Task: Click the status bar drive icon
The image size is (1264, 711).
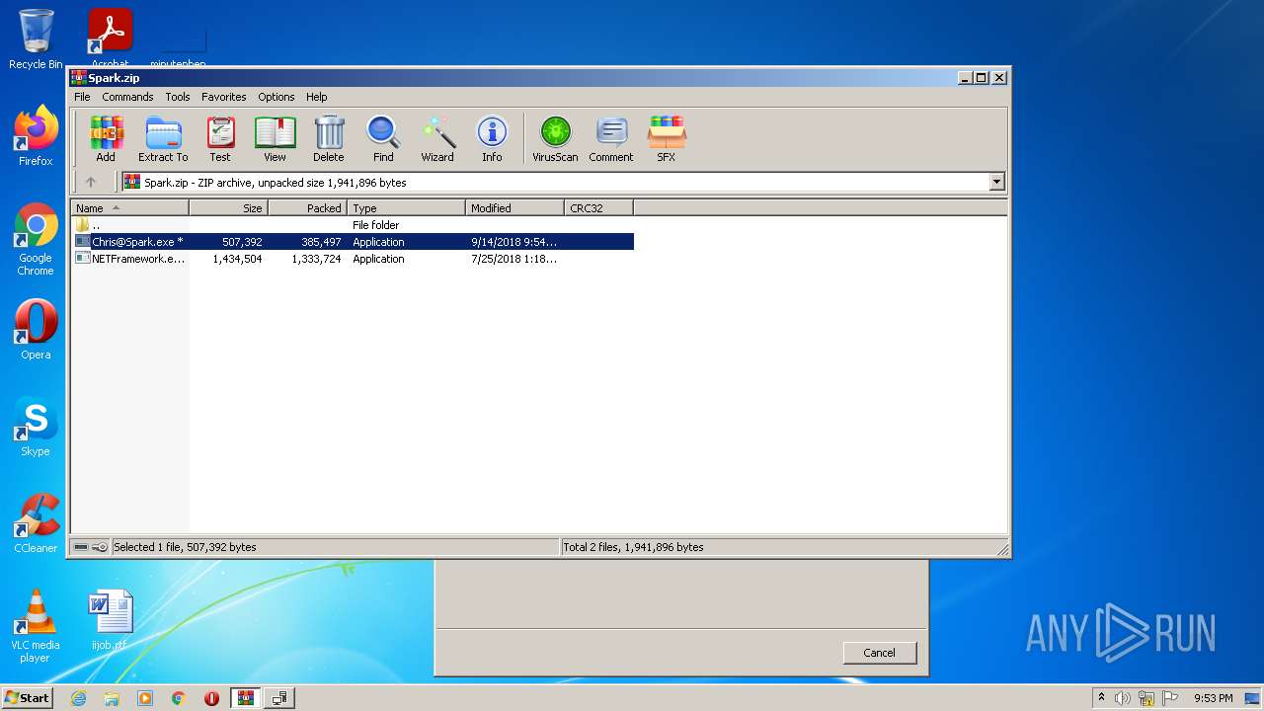Action: click(x=81, y=547)
